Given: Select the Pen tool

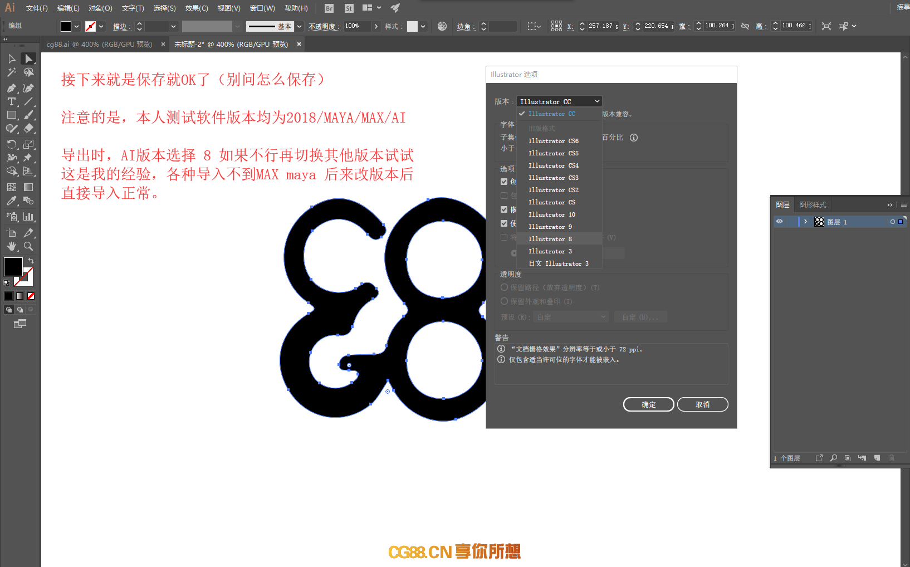Looking at the screenshot, I should [12, 88].
